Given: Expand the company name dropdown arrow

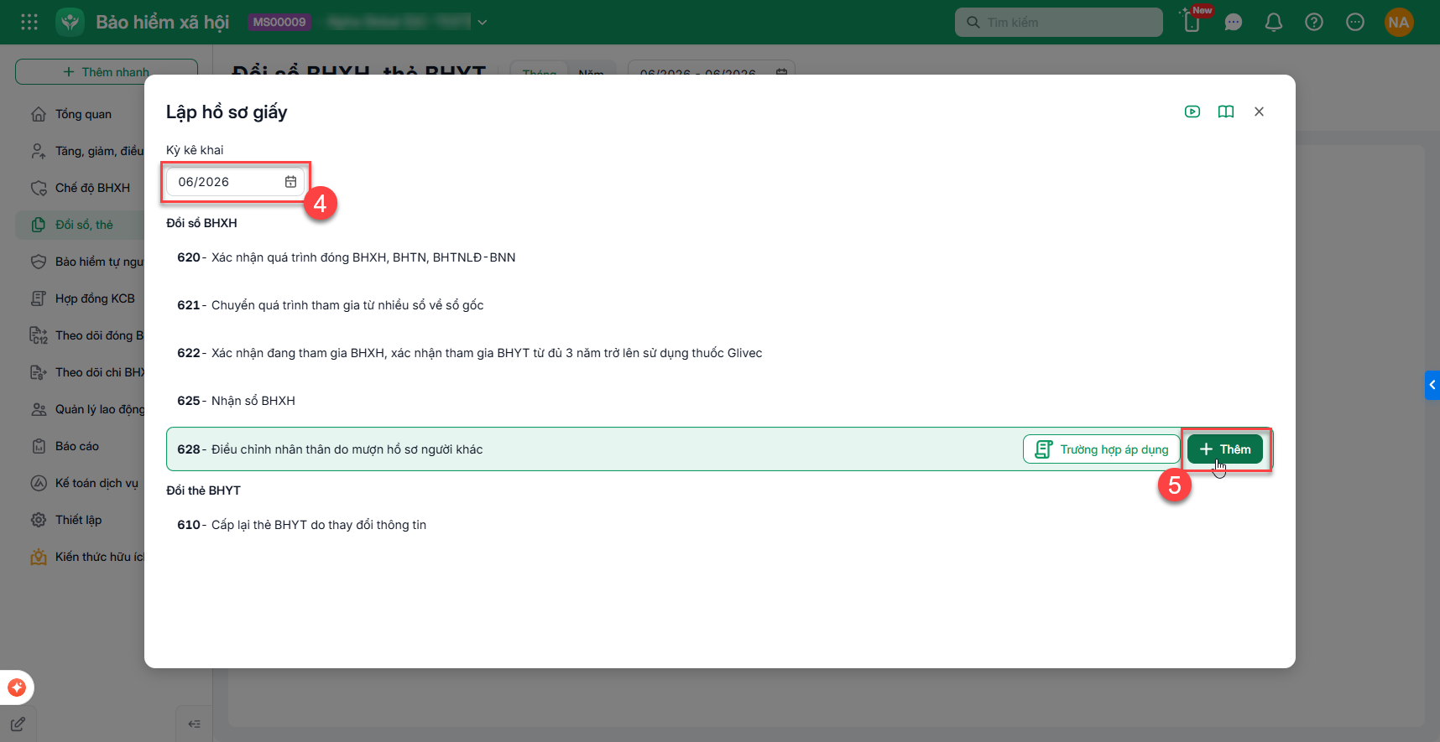Looking at the screenshot, I should tap(483, 23).
